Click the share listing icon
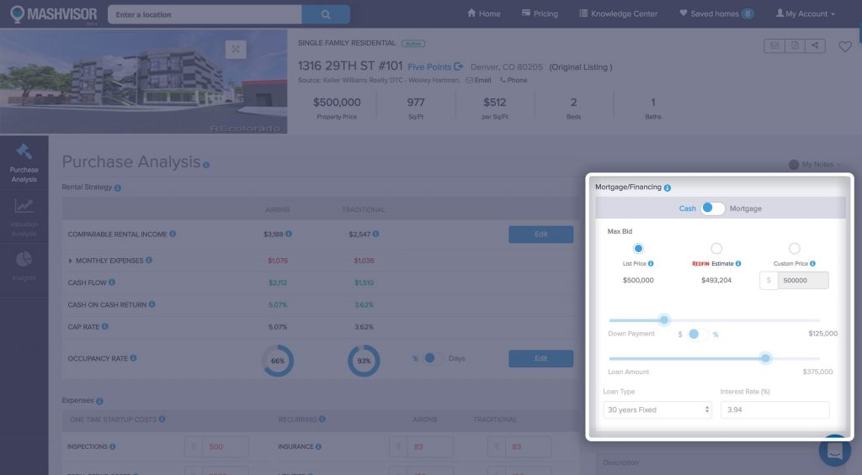This screenshot has height=475, width=862. tap(815, 46)
